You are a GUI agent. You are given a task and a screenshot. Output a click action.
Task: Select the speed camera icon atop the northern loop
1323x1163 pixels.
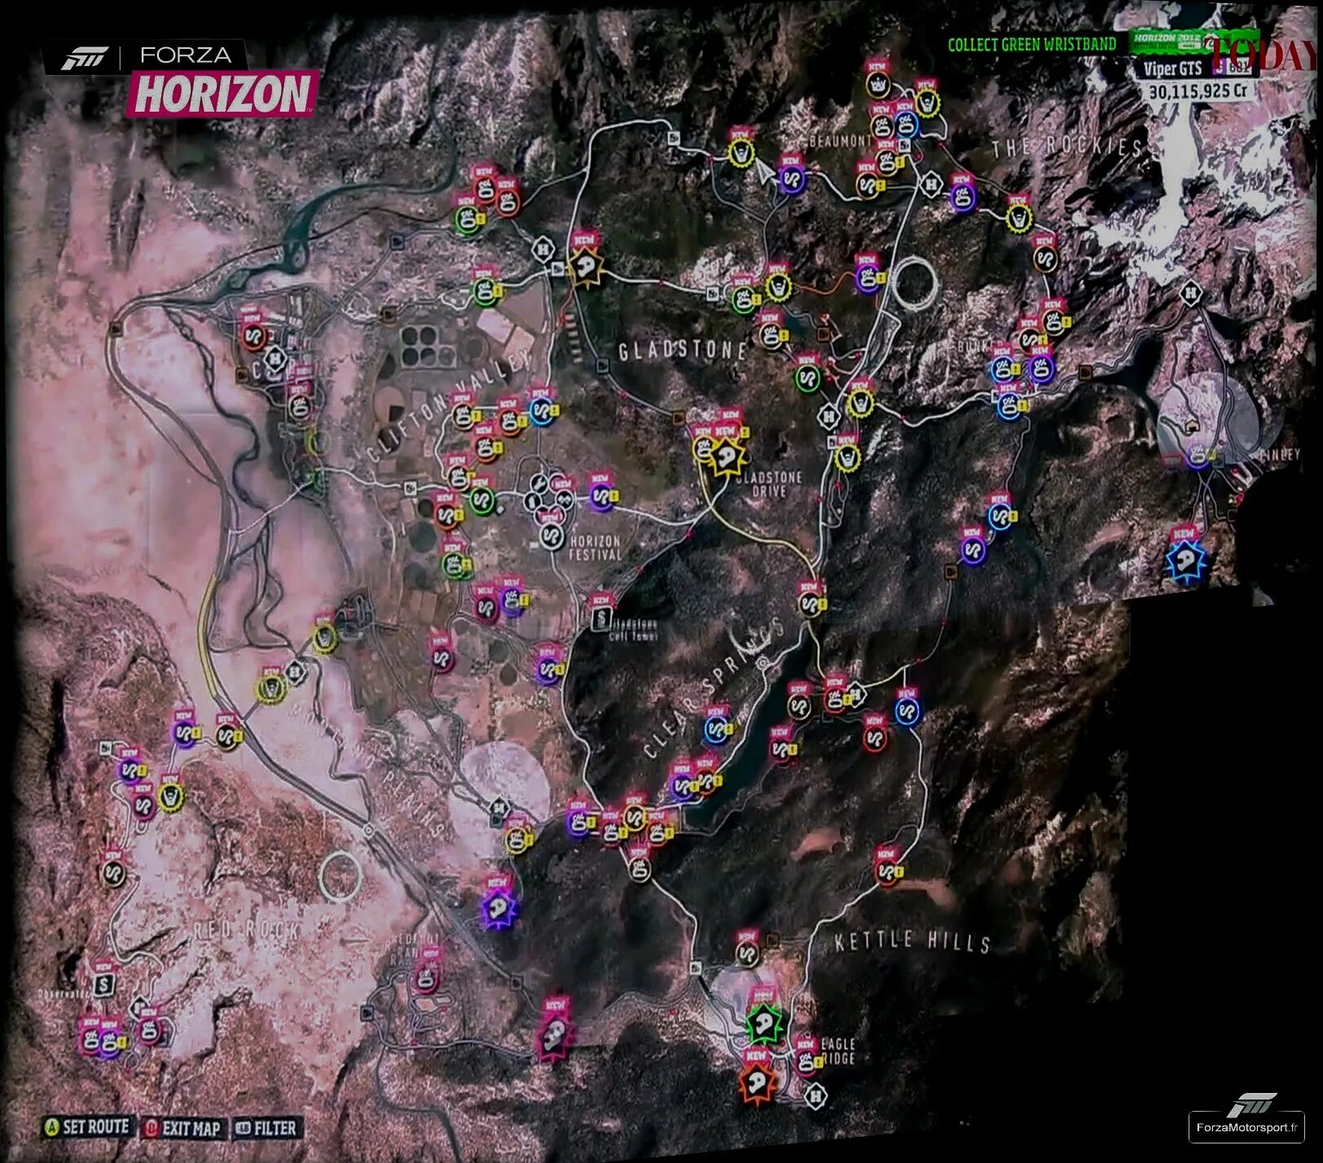674,138
